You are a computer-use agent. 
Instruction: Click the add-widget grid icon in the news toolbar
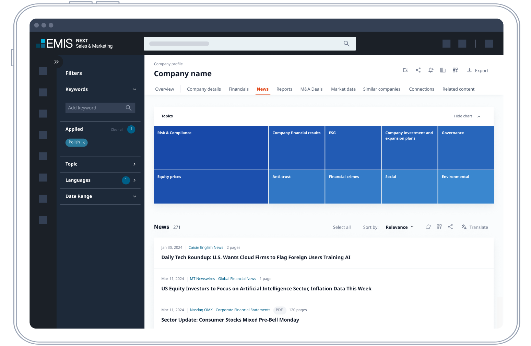pos(439,227)
